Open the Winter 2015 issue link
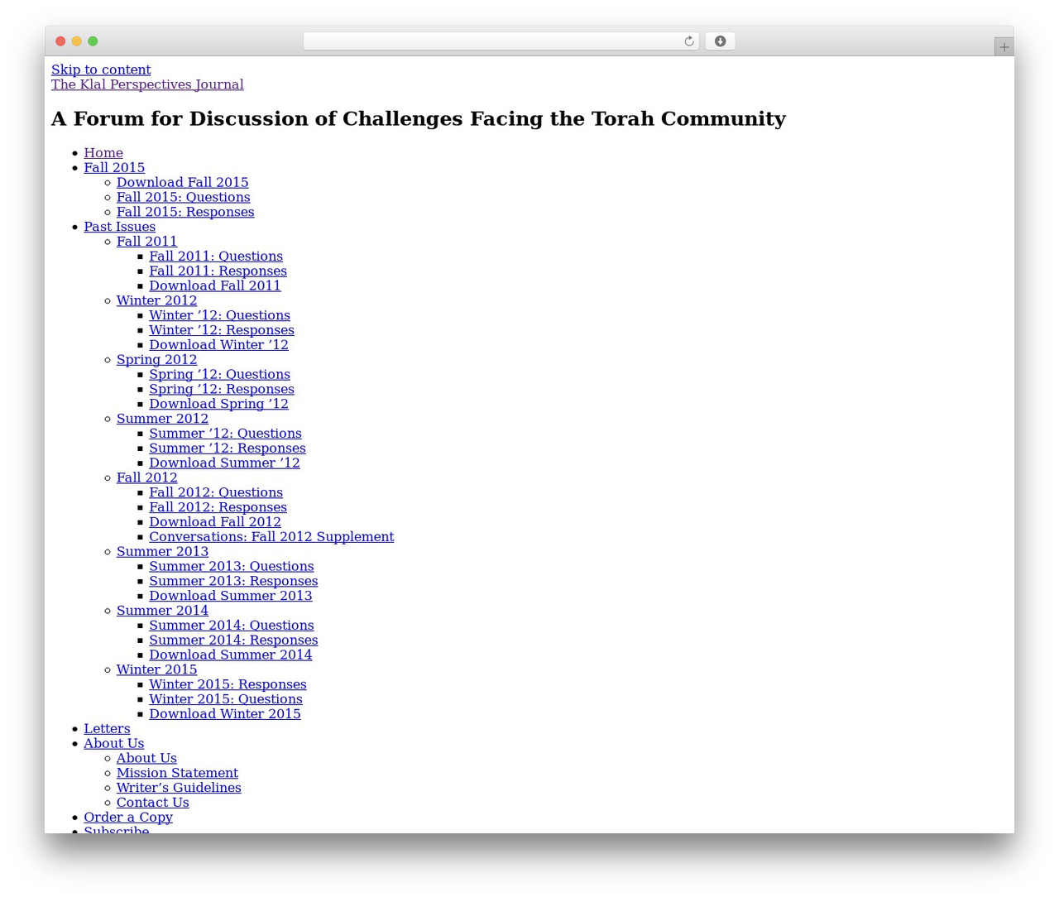This screenshot has width=1059, height=897. point(157,670)
